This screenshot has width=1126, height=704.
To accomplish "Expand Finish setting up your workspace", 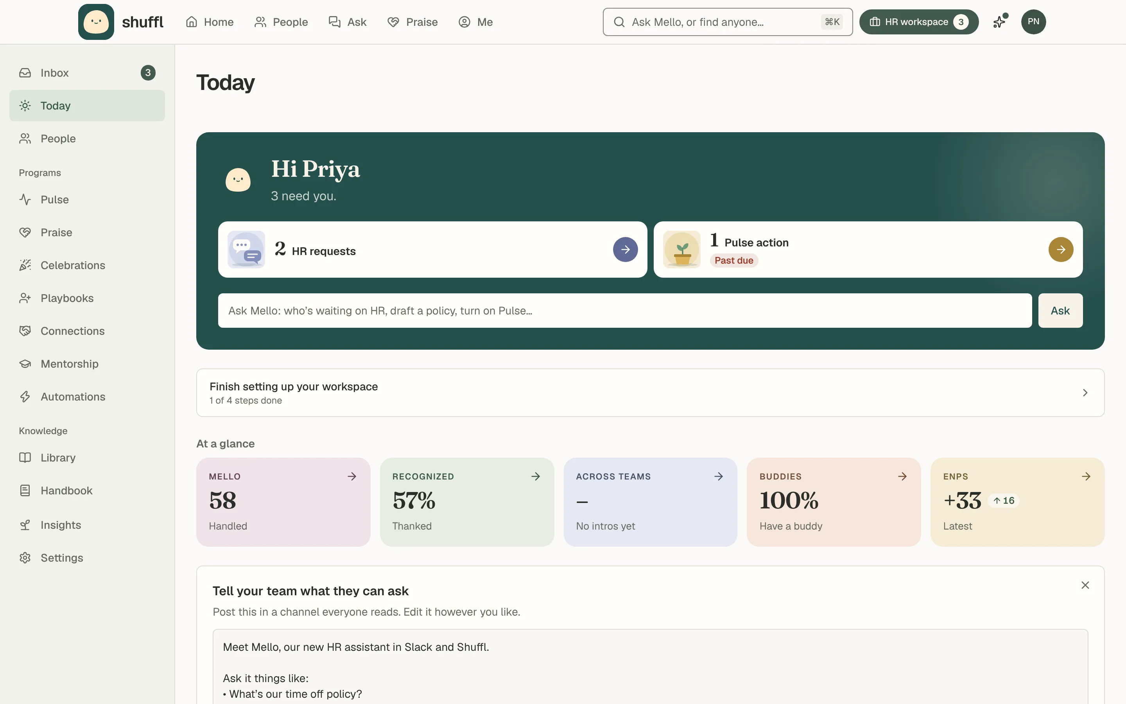I will (x=650, y=393).
